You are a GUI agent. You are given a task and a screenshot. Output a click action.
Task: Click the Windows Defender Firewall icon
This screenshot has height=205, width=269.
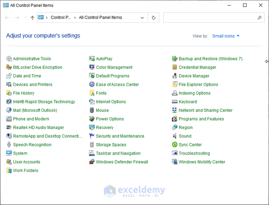92,162
